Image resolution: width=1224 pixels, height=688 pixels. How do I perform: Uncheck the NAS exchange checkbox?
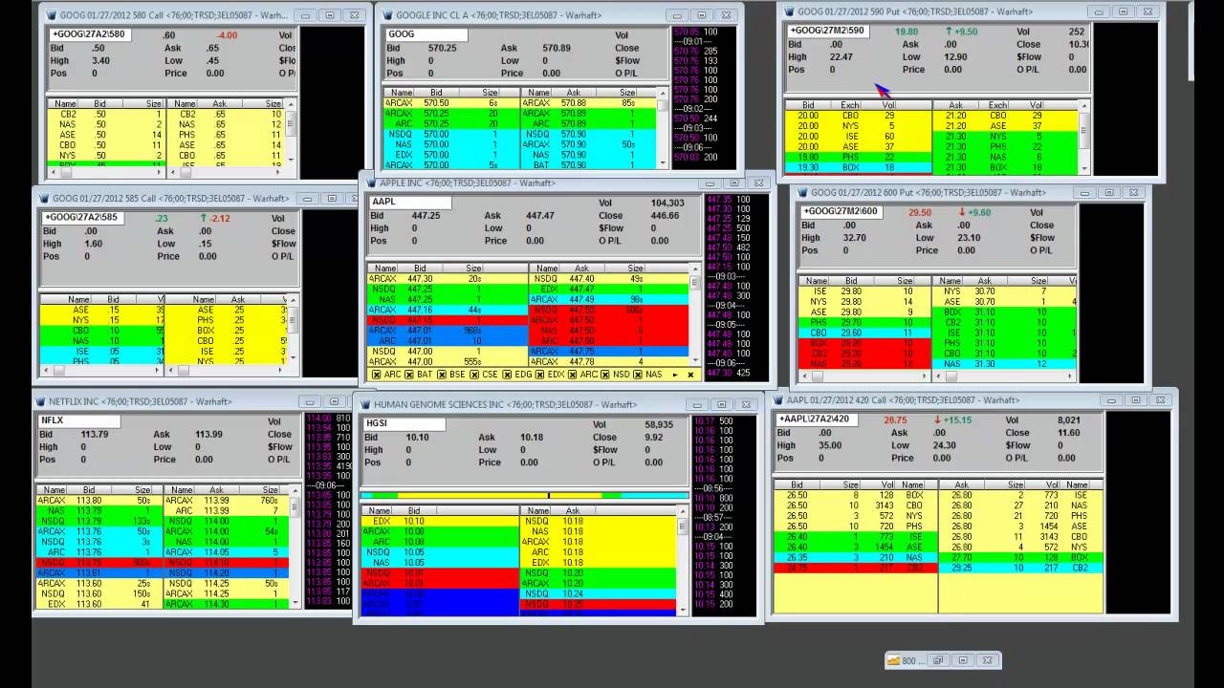click(637, 375)
